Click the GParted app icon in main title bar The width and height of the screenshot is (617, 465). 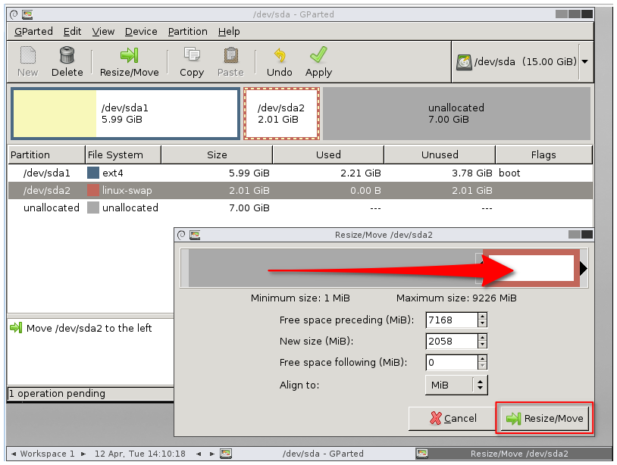click(27, 15)
